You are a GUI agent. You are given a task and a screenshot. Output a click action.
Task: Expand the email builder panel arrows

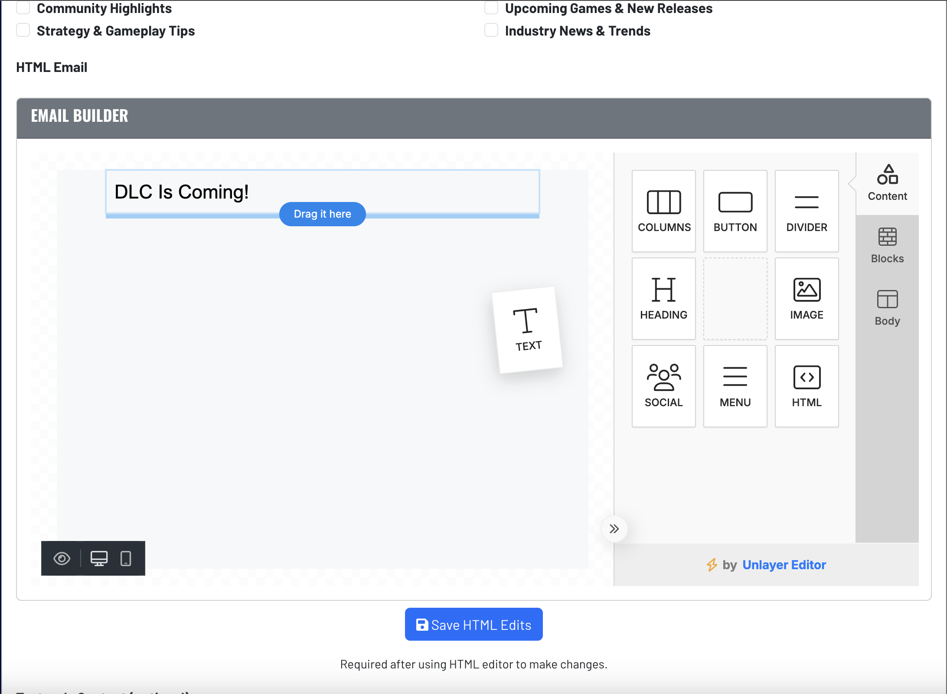614,528
